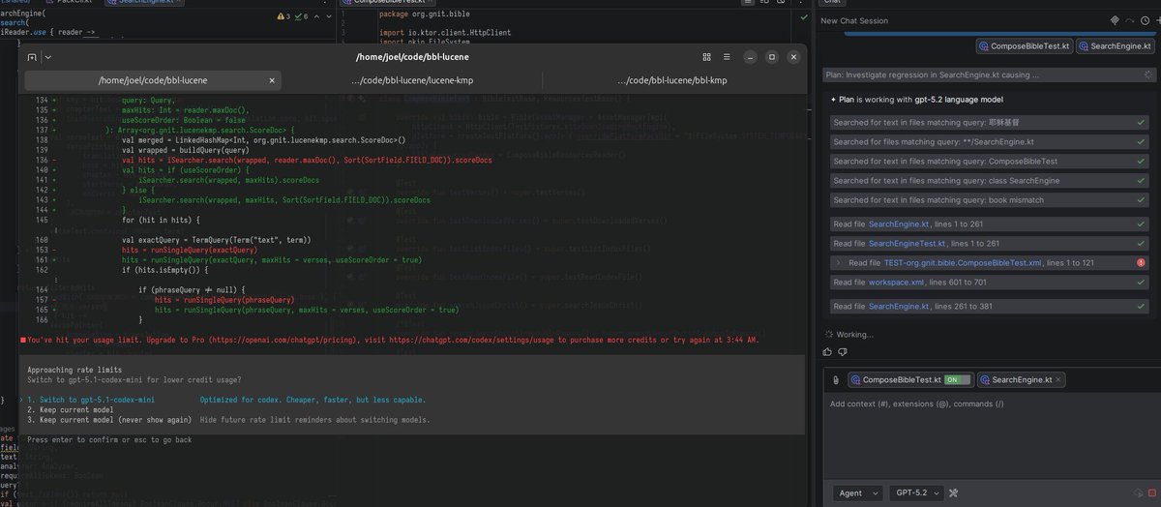Viewport: 1161px width, 507px height.
Task: Open terminal tab overview grid icon
Action: tap(706, 57)
